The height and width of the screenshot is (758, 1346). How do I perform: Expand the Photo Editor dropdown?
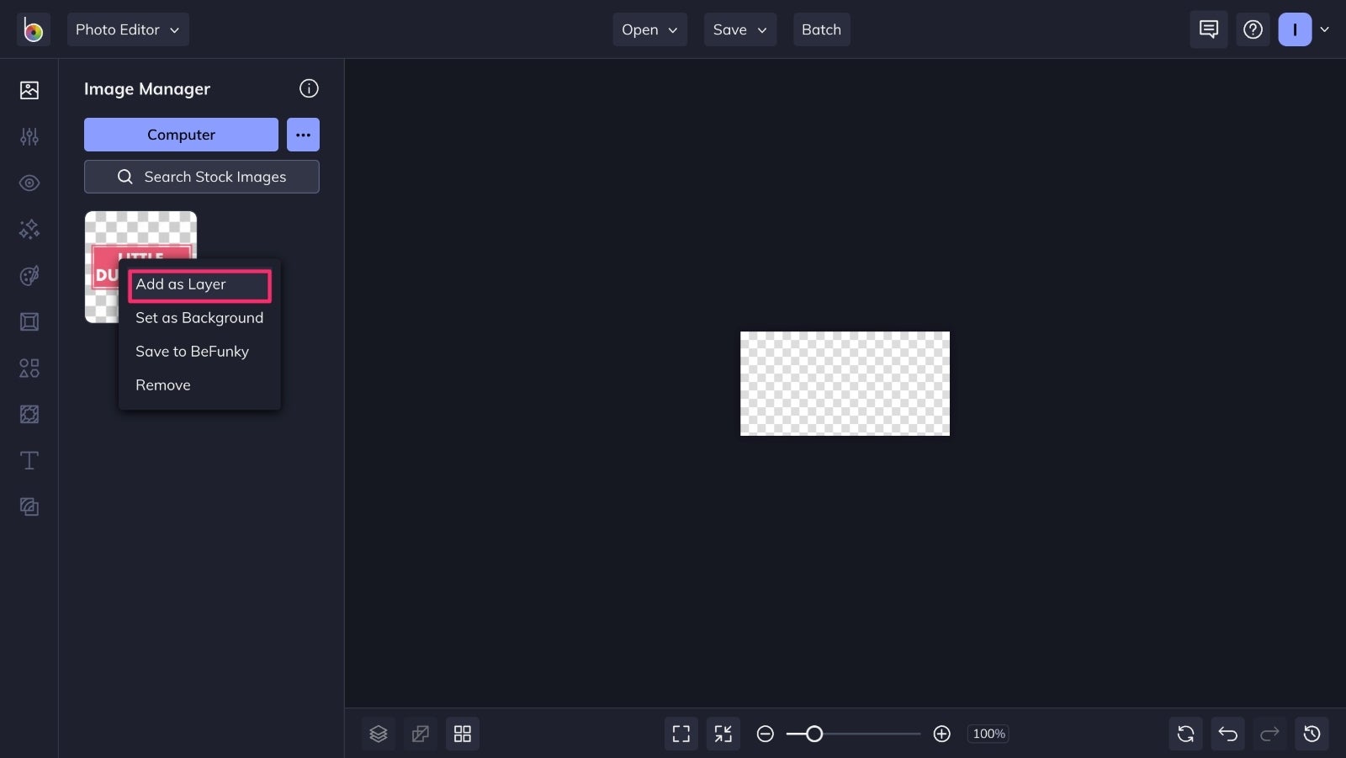[128, 29]
